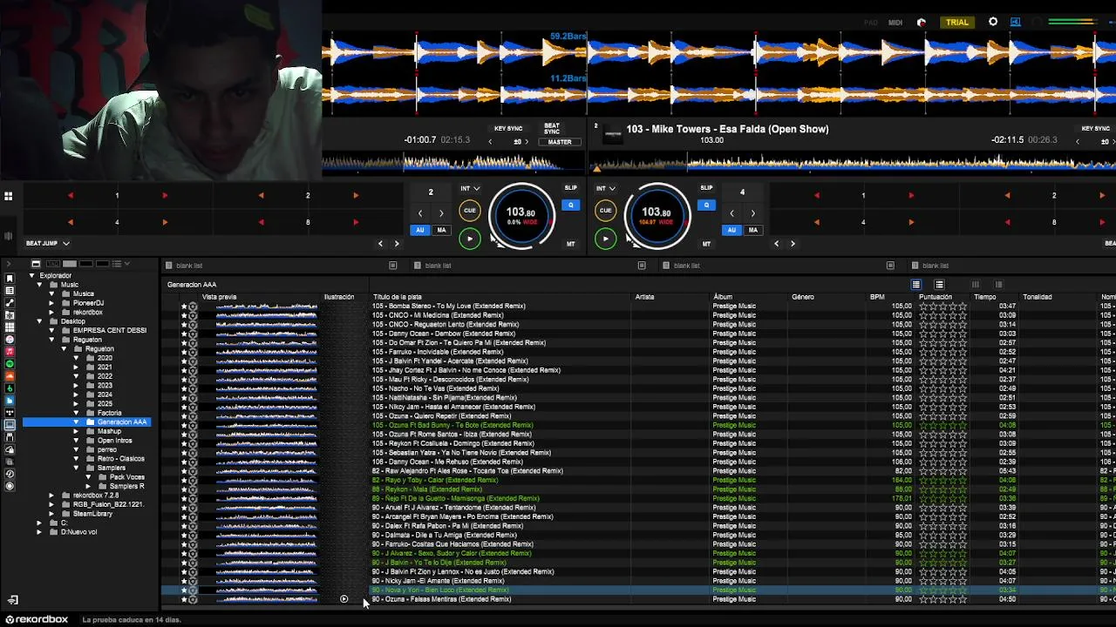
Task: Open the TIDAL icon in sidebar
Action: coord(10,411)
